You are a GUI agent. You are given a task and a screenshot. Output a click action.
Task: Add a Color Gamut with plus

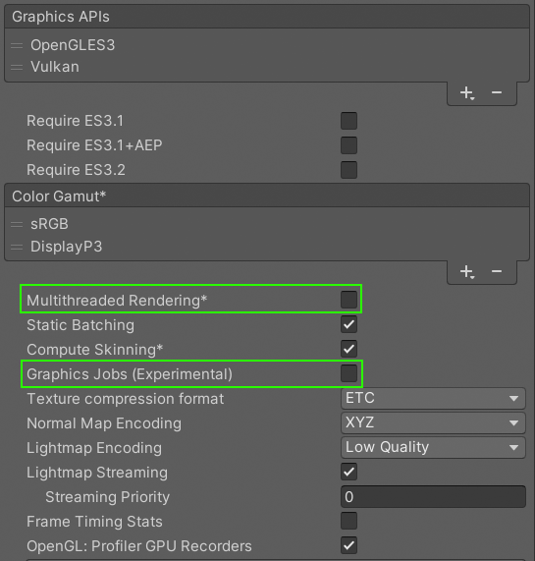tap(467, 272)
